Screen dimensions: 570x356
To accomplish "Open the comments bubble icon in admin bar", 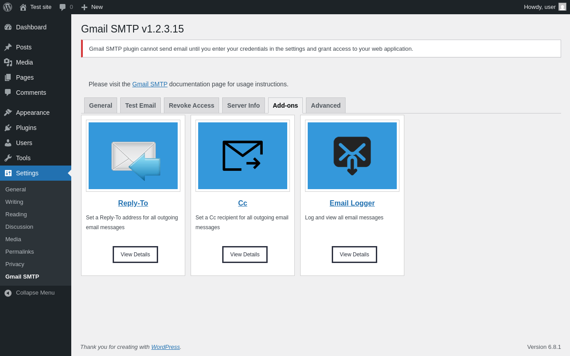I will (63, 7).
